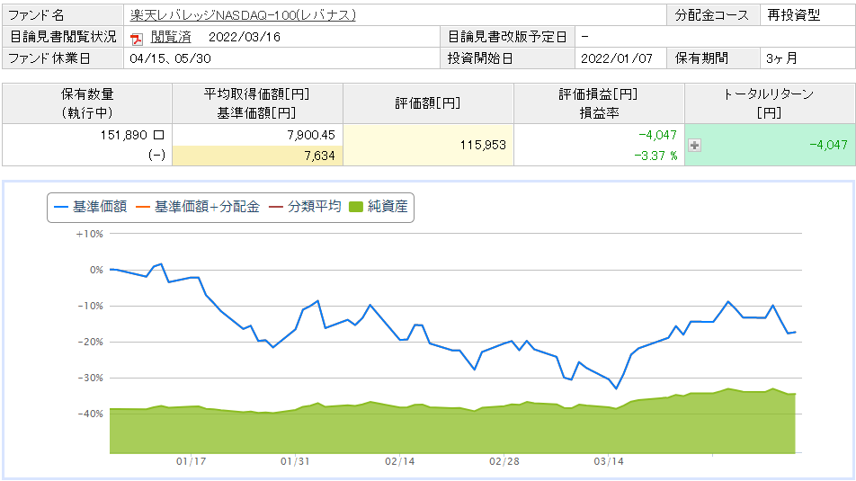
Task: Select the 評価額 value 115,953
Action: pos(483,146)
